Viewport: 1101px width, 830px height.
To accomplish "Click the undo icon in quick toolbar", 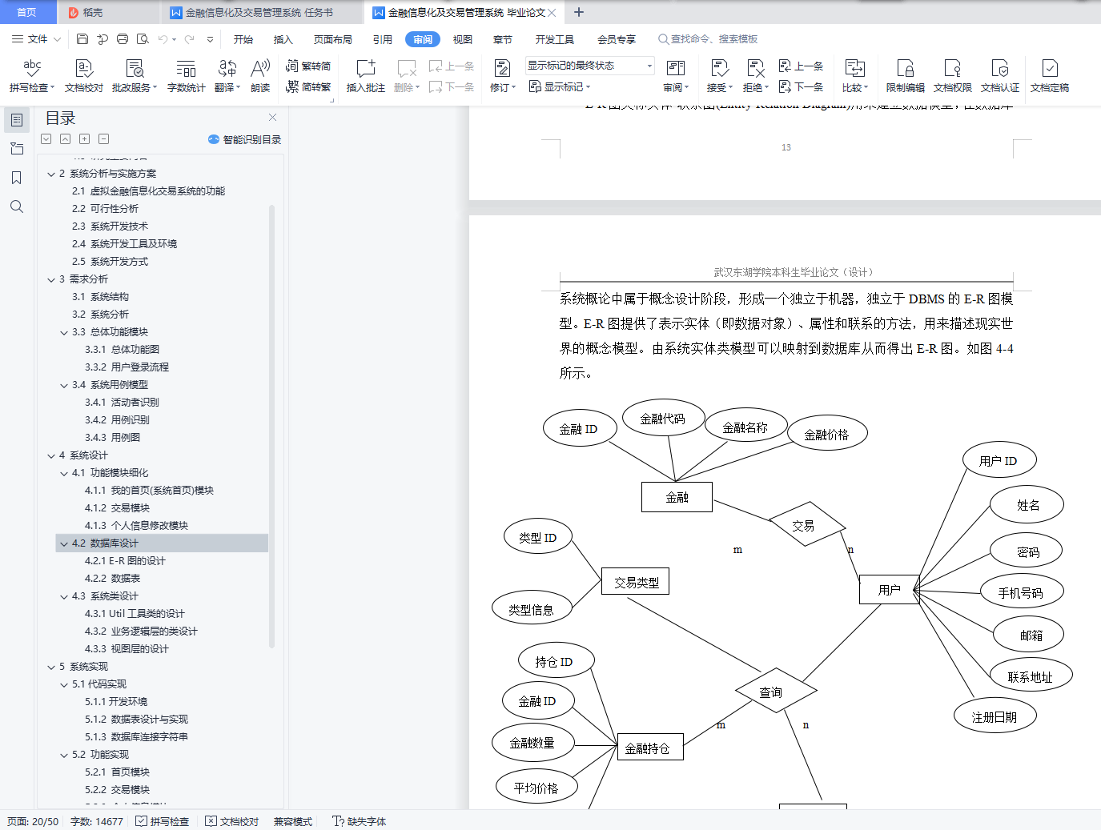I will coord(163,39).
